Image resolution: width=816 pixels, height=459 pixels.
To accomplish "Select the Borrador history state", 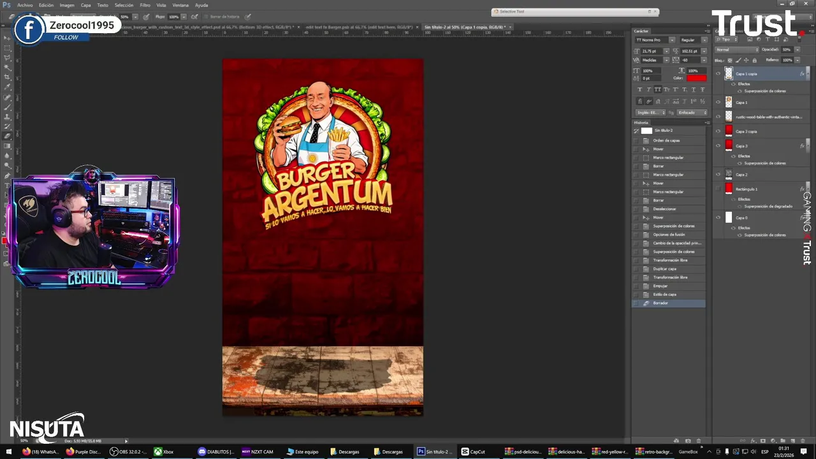I will point(669,303).
